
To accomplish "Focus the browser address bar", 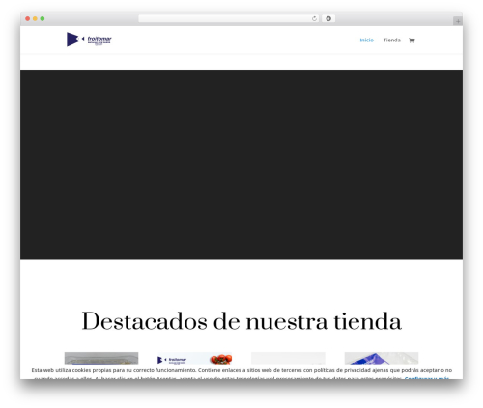I will 229,18.
